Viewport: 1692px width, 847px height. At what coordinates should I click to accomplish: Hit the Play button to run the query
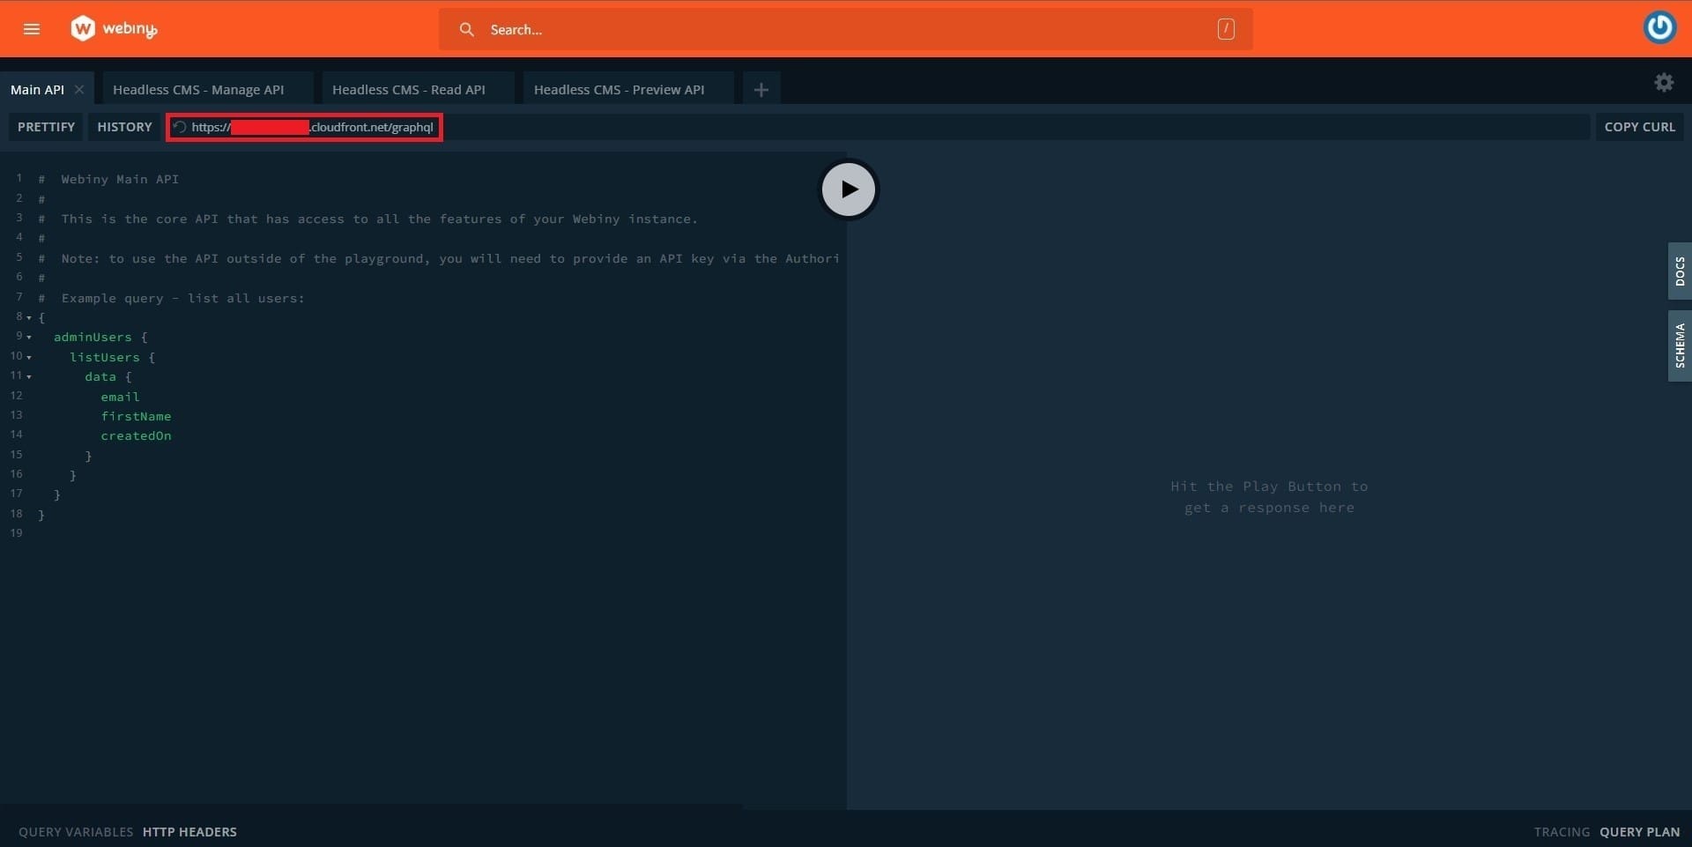(x=849, y=189)
